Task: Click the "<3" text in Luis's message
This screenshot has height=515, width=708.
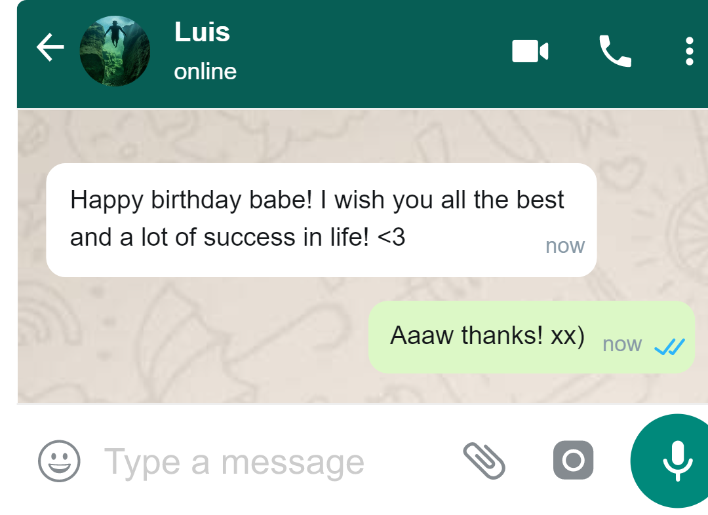Action: (x=391, y=237)
